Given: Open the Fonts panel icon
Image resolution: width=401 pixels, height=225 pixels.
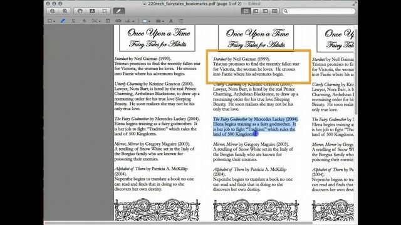Looking at the screenshot, I should click(171, 21).
